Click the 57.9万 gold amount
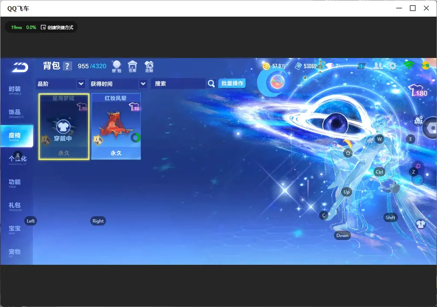The width and height of the screenshot is (437, 307). [x=279, y=66]
